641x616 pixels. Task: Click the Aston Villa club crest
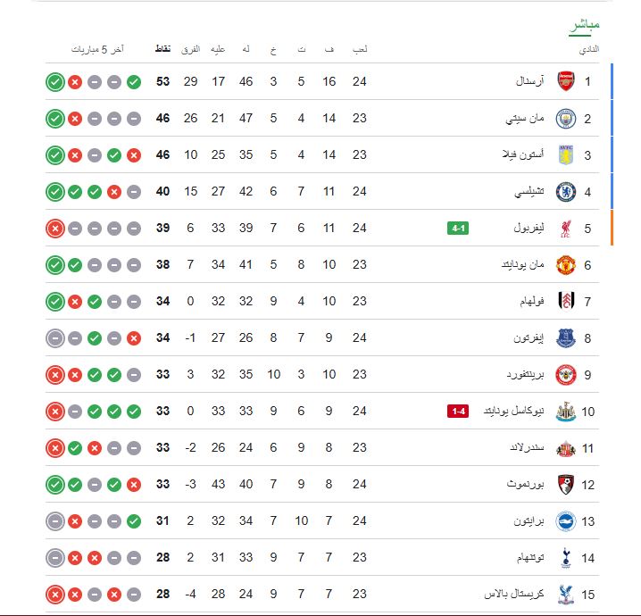pos(565,155)
